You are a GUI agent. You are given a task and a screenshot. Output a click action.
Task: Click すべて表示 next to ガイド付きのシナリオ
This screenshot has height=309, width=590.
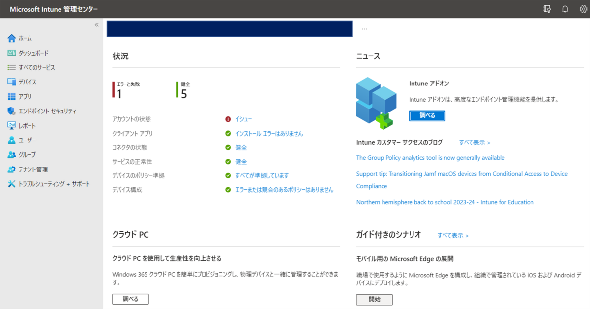(x=453, y=236)
